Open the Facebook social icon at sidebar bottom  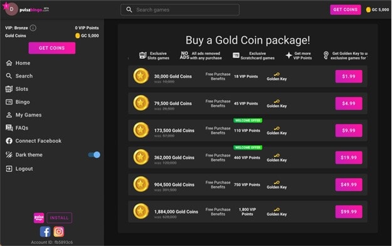pos(45,232)
